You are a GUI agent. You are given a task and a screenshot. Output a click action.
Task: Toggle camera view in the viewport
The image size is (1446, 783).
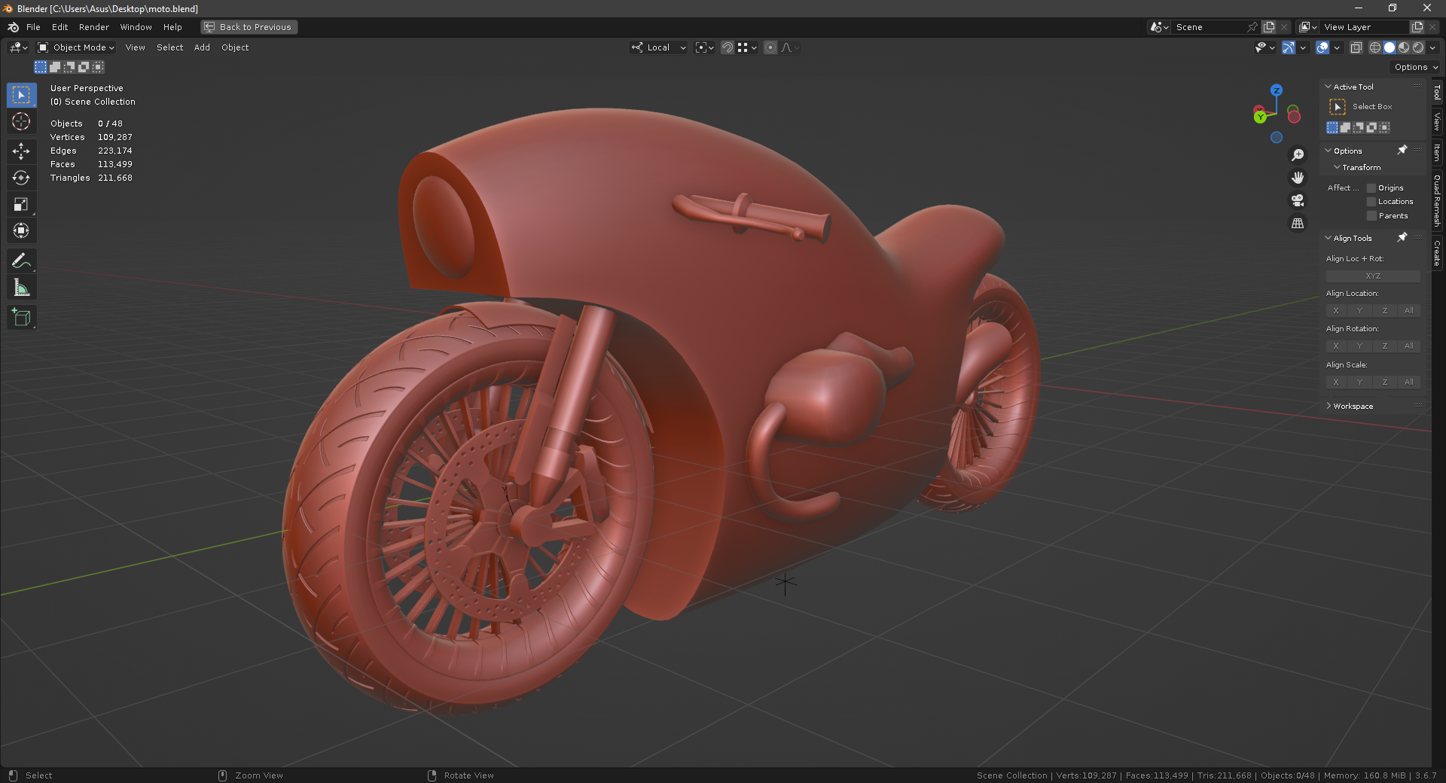click(1298, 200)
